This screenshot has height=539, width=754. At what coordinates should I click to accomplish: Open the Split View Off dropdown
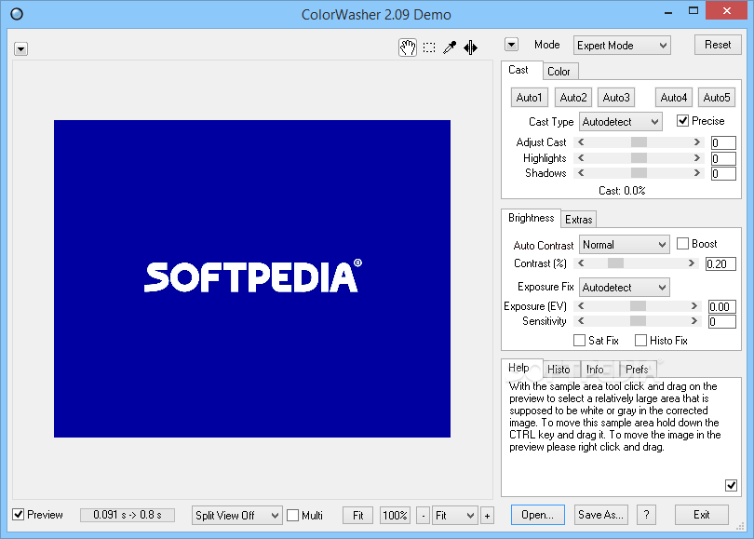point(236,516)
